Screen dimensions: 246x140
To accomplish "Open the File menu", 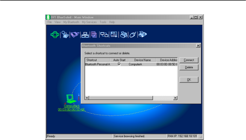I will [x=50, y=22].
